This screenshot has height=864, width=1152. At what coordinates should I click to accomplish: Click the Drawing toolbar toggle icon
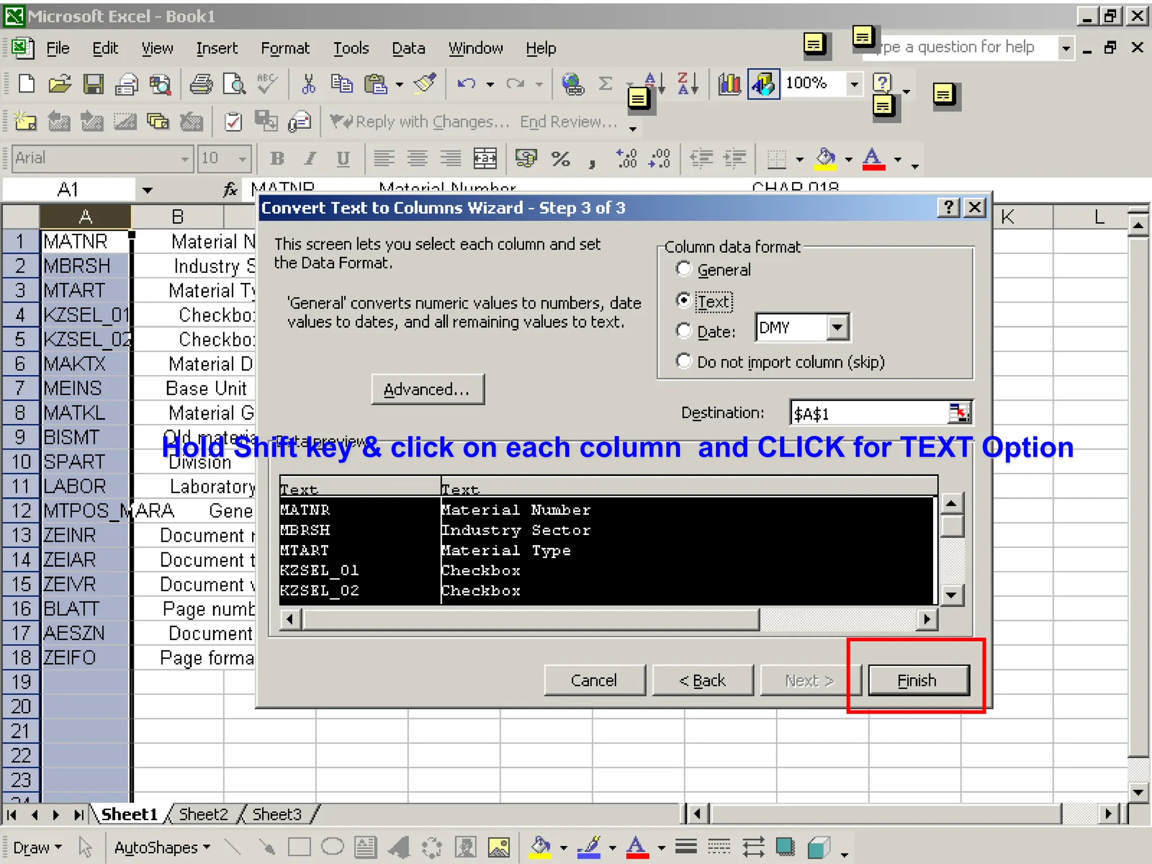pos(763,84)
